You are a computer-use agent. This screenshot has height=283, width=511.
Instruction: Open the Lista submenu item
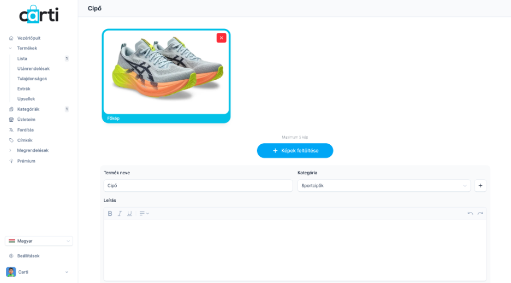pos(22,58)
